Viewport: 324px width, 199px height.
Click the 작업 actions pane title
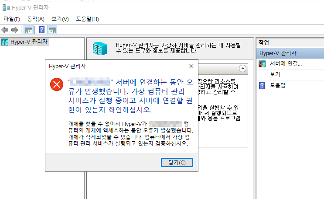tap(264, 43)
